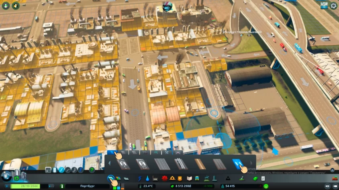Open the Education book menu
The width and height of the screenshot is (339, 190).
coord(190,178)
